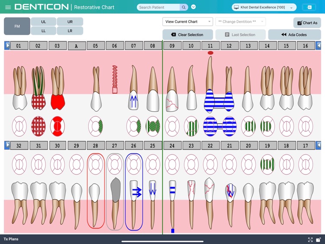The width and height of the screenshot is (325, 244).
Task: Select the LL quadrant button
Action: pyautogui.click(x=43, y=31)
